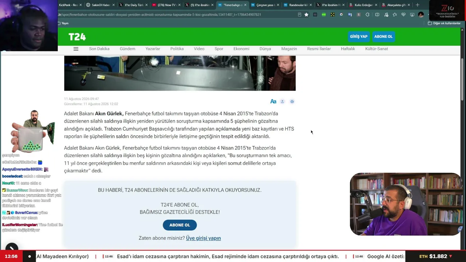
Task: Close the KickPeek tab
Action: [x=81, y=5]
